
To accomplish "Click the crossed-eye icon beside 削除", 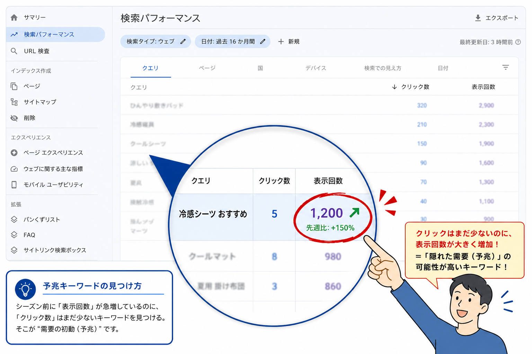I will (14, 118).
